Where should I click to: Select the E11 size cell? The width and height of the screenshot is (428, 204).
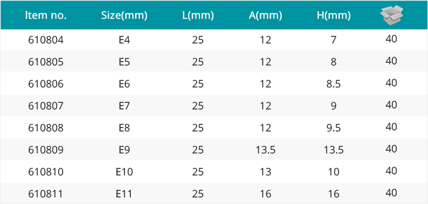point(124,194)
